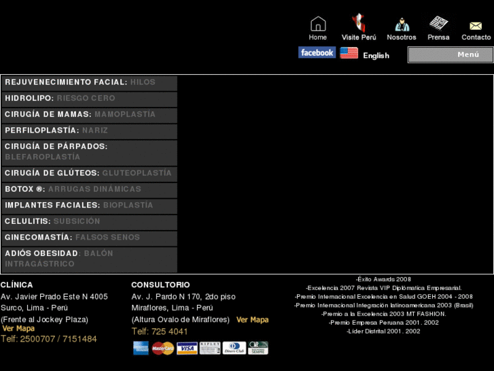Open the Menú dropdown
This screenshot has height=371, width=494.
451,54
